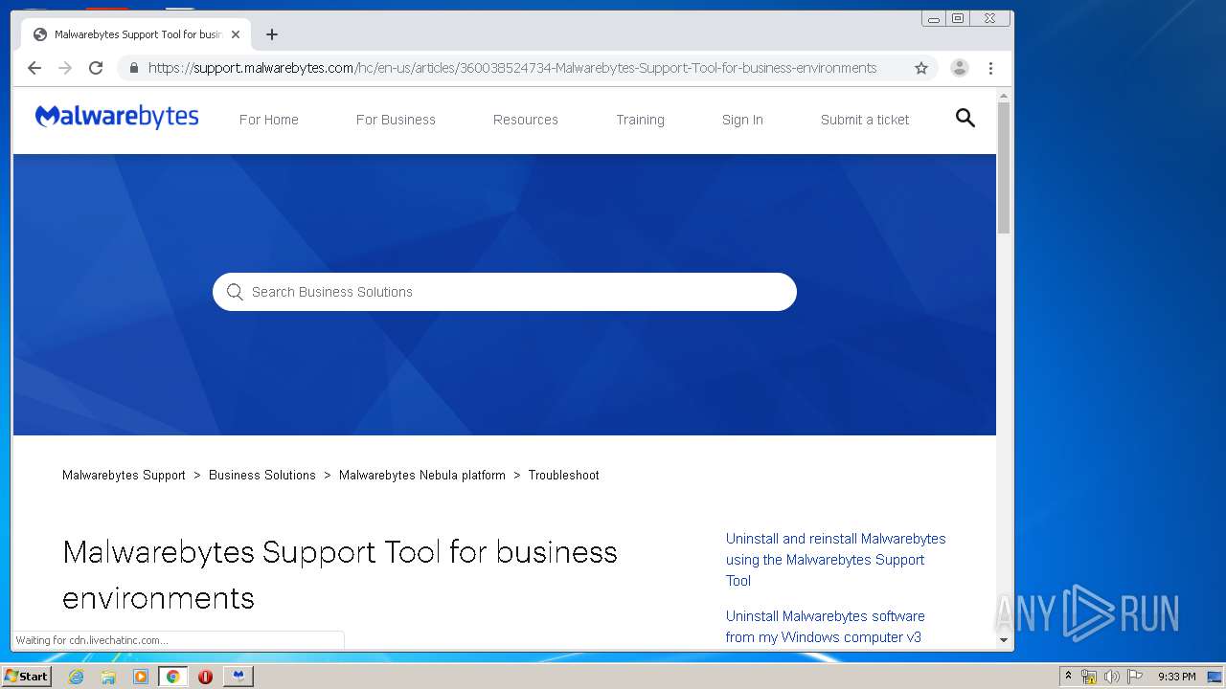Viewport: 1226px width, 689px height.
Task: View site security padlock info
Action: coord(133,68)
